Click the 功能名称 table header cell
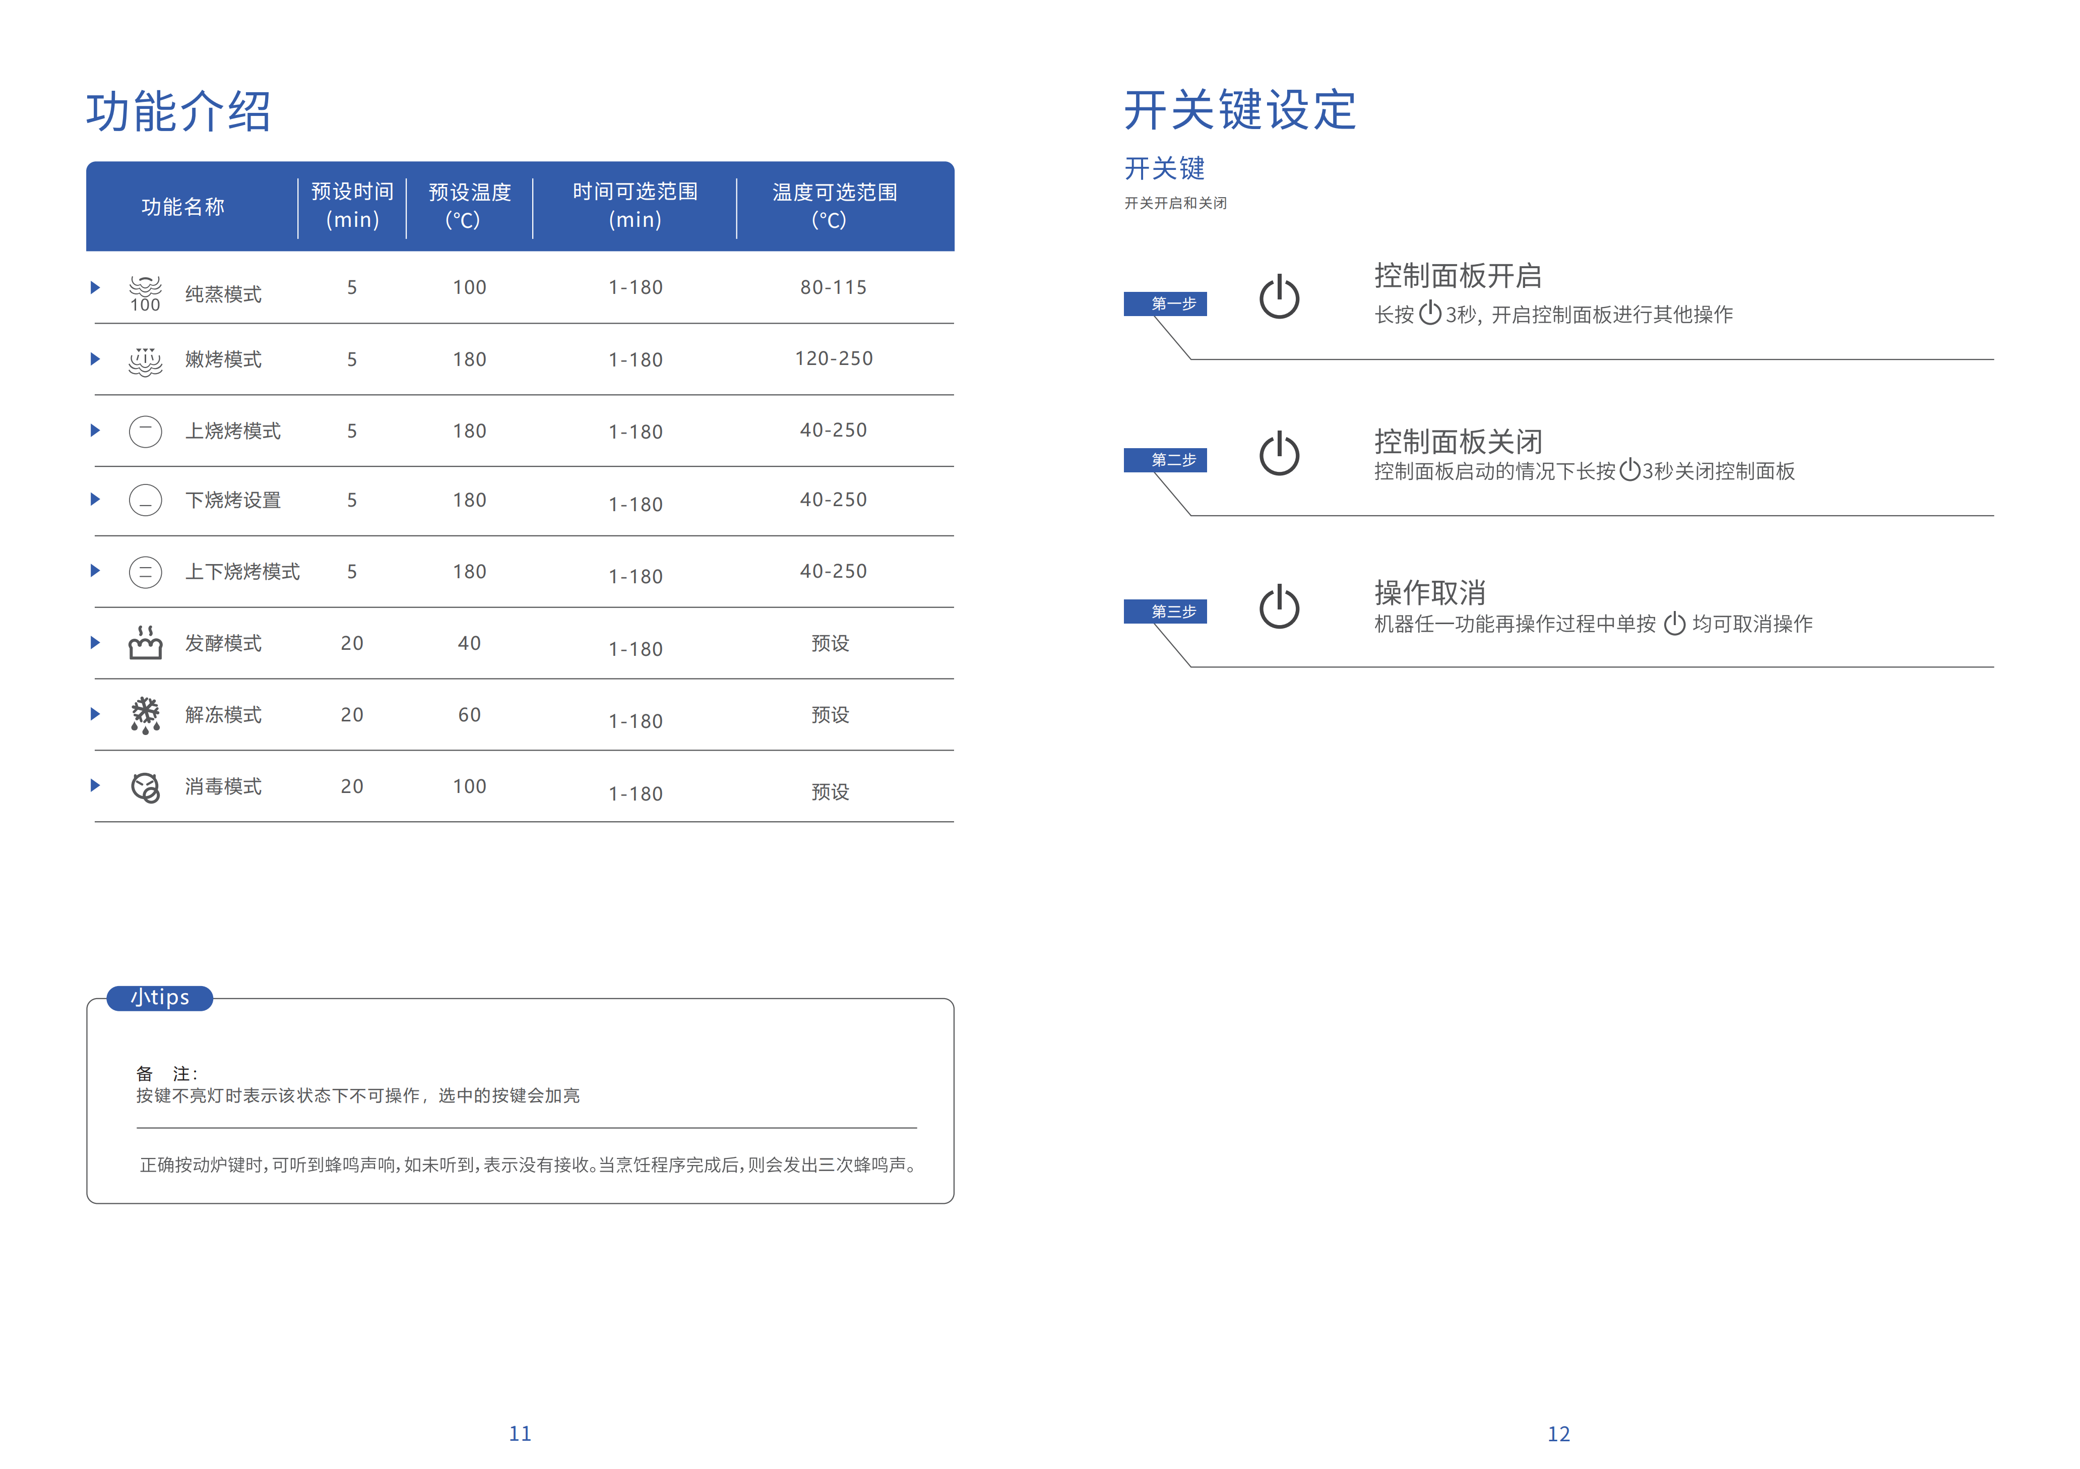Viewport: 2080px width, 1469px height. pos(183,207)
